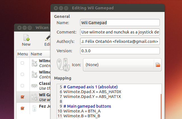
Task: Click the 'Editing Wii Gamepad' title bar text
Action: click(x=93, y=8)
